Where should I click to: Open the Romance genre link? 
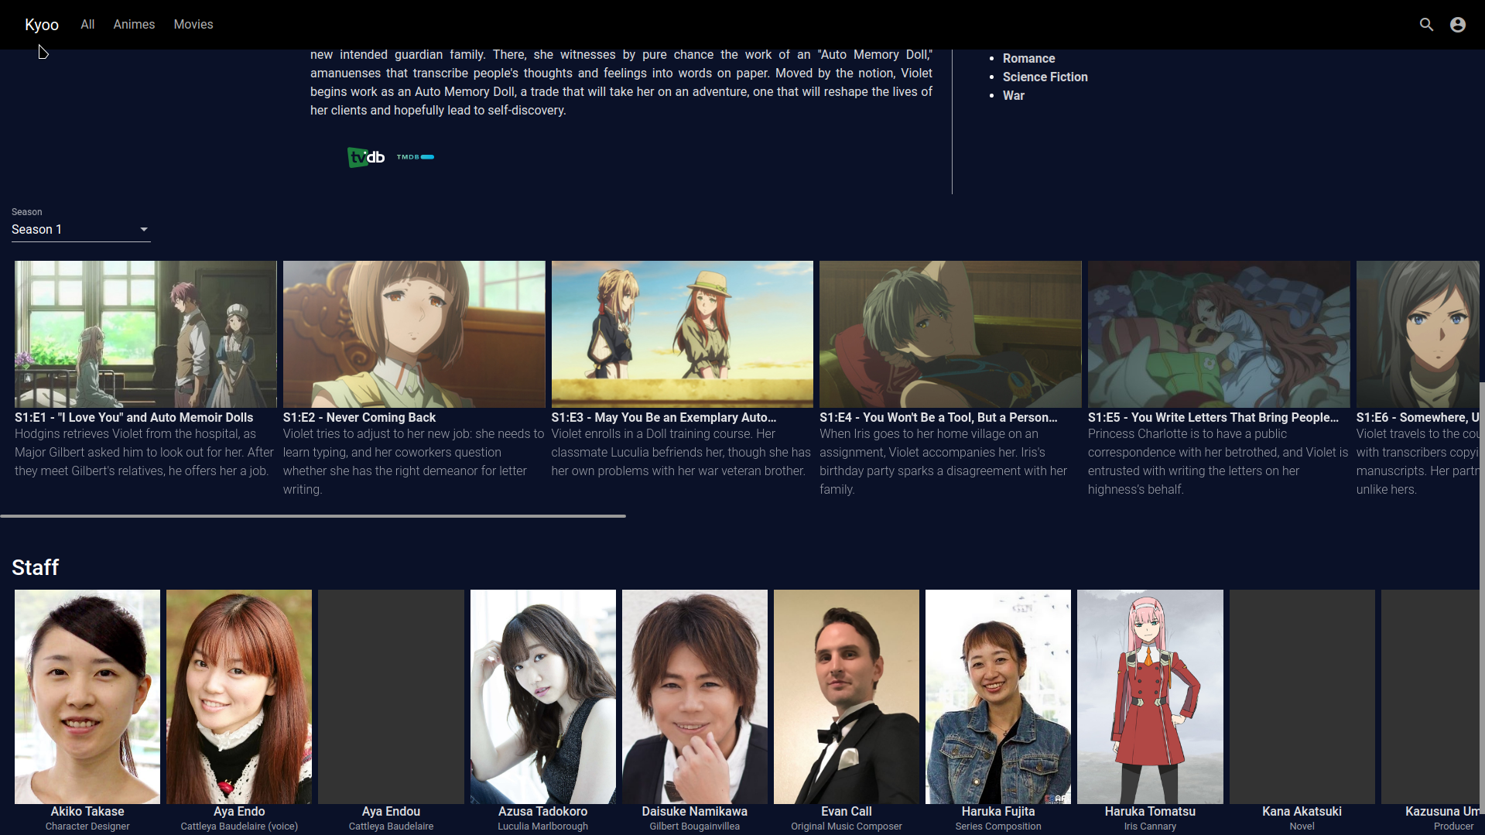click(1028, 58)
